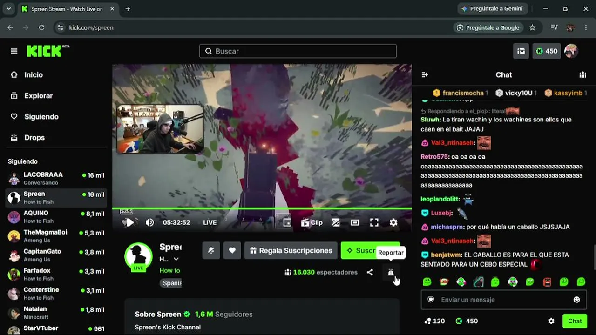Click the follow heart button
This screenshot has width=596, height=335.
coord(232,250)
